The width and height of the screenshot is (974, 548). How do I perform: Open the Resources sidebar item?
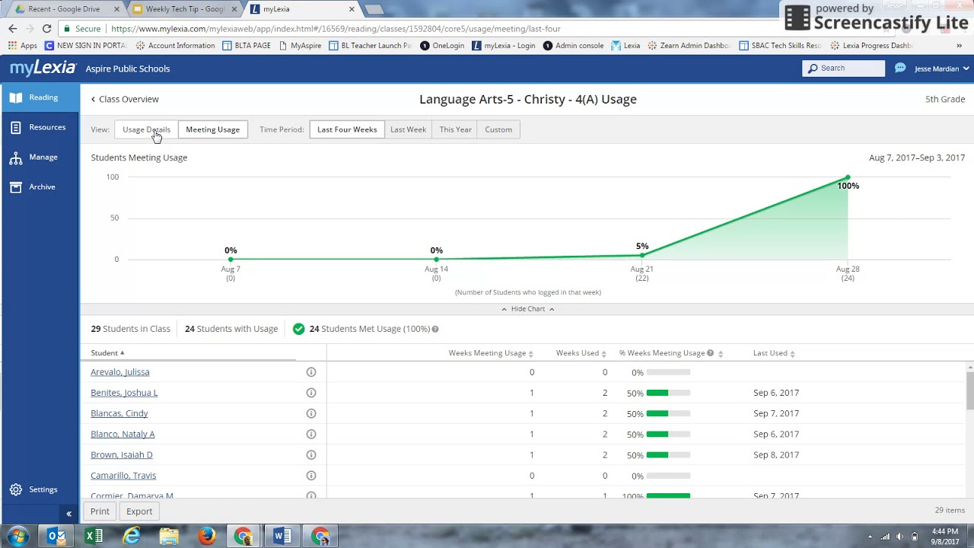coord(40,127)
